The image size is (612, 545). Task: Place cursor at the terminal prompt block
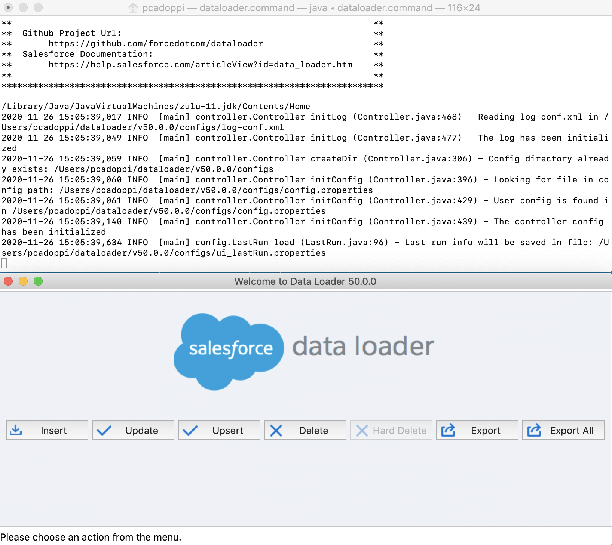(4, 264)
